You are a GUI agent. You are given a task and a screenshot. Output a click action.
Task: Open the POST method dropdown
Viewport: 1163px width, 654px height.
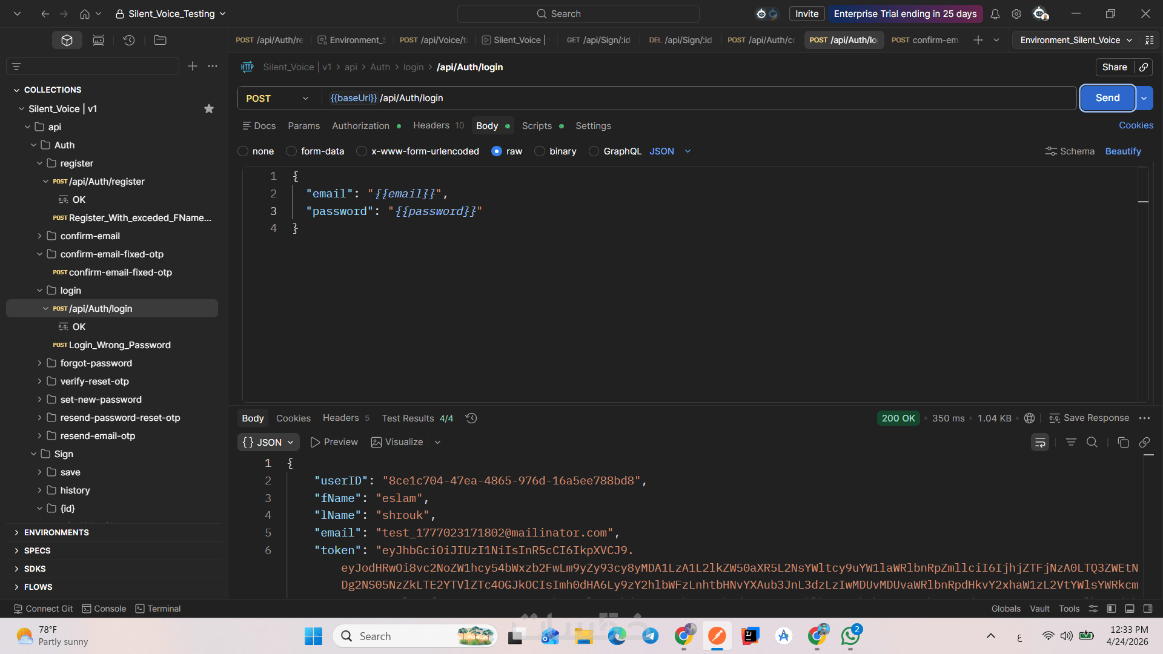277,98
